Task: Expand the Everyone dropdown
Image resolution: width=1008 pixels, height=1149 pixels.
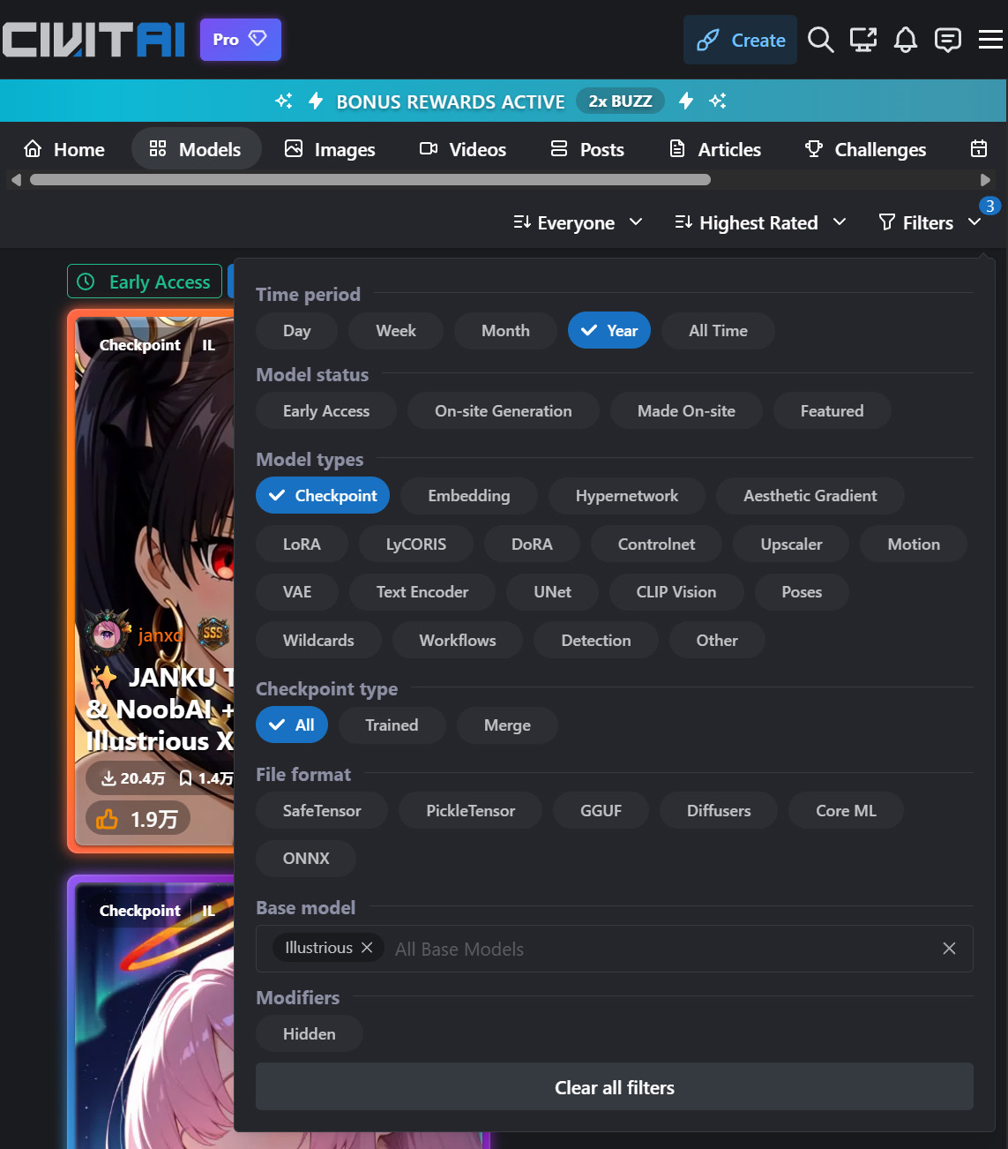Action: tap(578, 223)
